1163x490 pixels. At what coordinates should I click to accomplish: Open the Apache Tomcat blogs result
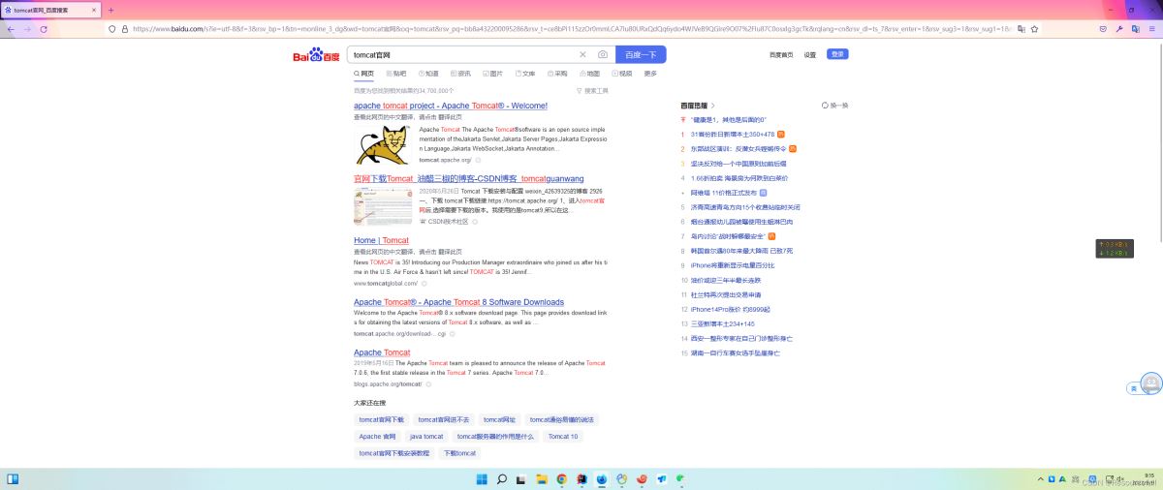click(x=382, y=352)
